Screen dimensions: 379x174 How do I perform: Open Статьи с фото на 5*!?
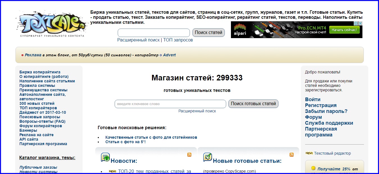(125, 142)
